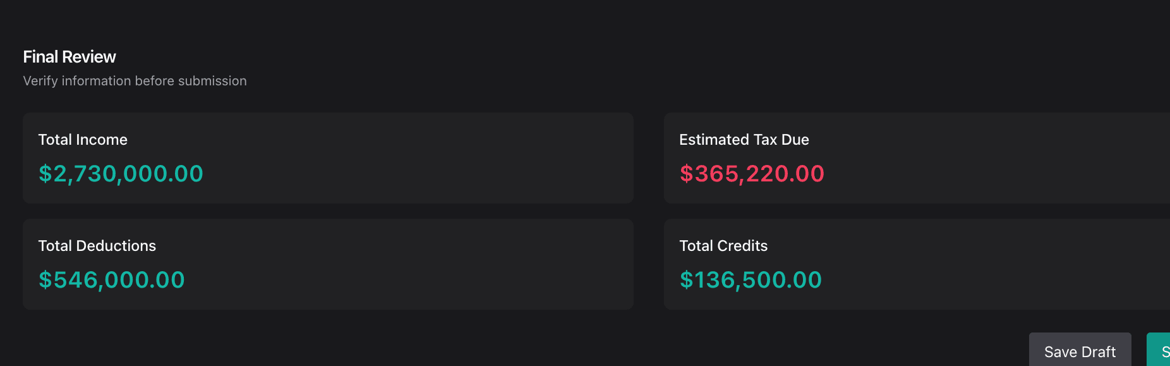Click the dollar sign of the deductions amount
Screen dimensions: 1170x366
tap(45, 280)
